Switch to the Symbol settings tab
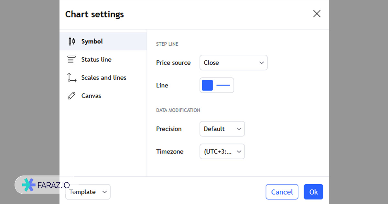The height and width of the screenshot is (204, 388). pos(92,41)
